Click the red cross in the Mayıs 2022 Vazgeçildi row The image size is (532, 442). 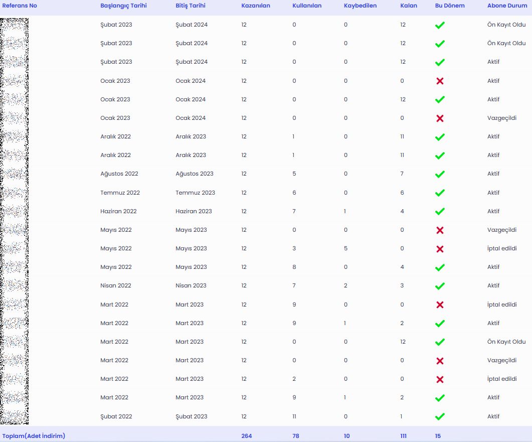pos(440,230)
